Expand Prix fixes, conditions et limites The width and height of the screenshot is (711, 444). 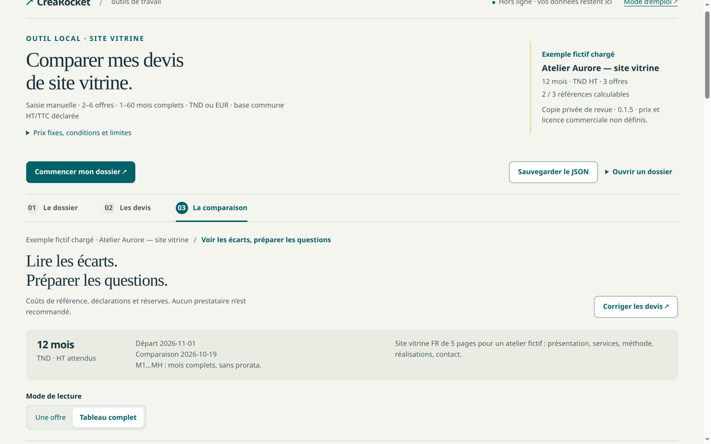tap(78, 133)
